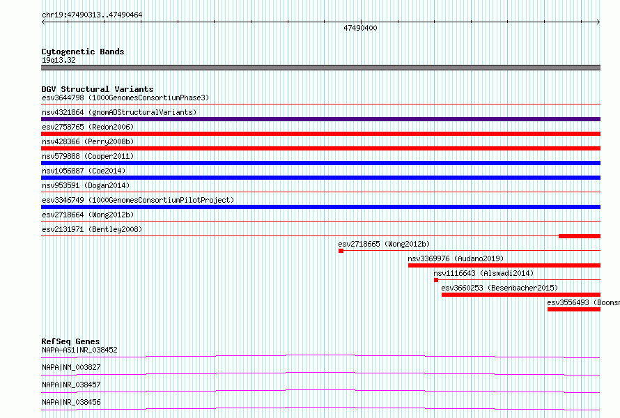This screenshot has width=620, height=418.
Task: Click the red nsv3369976 variant bar
Action: [504, 265]
